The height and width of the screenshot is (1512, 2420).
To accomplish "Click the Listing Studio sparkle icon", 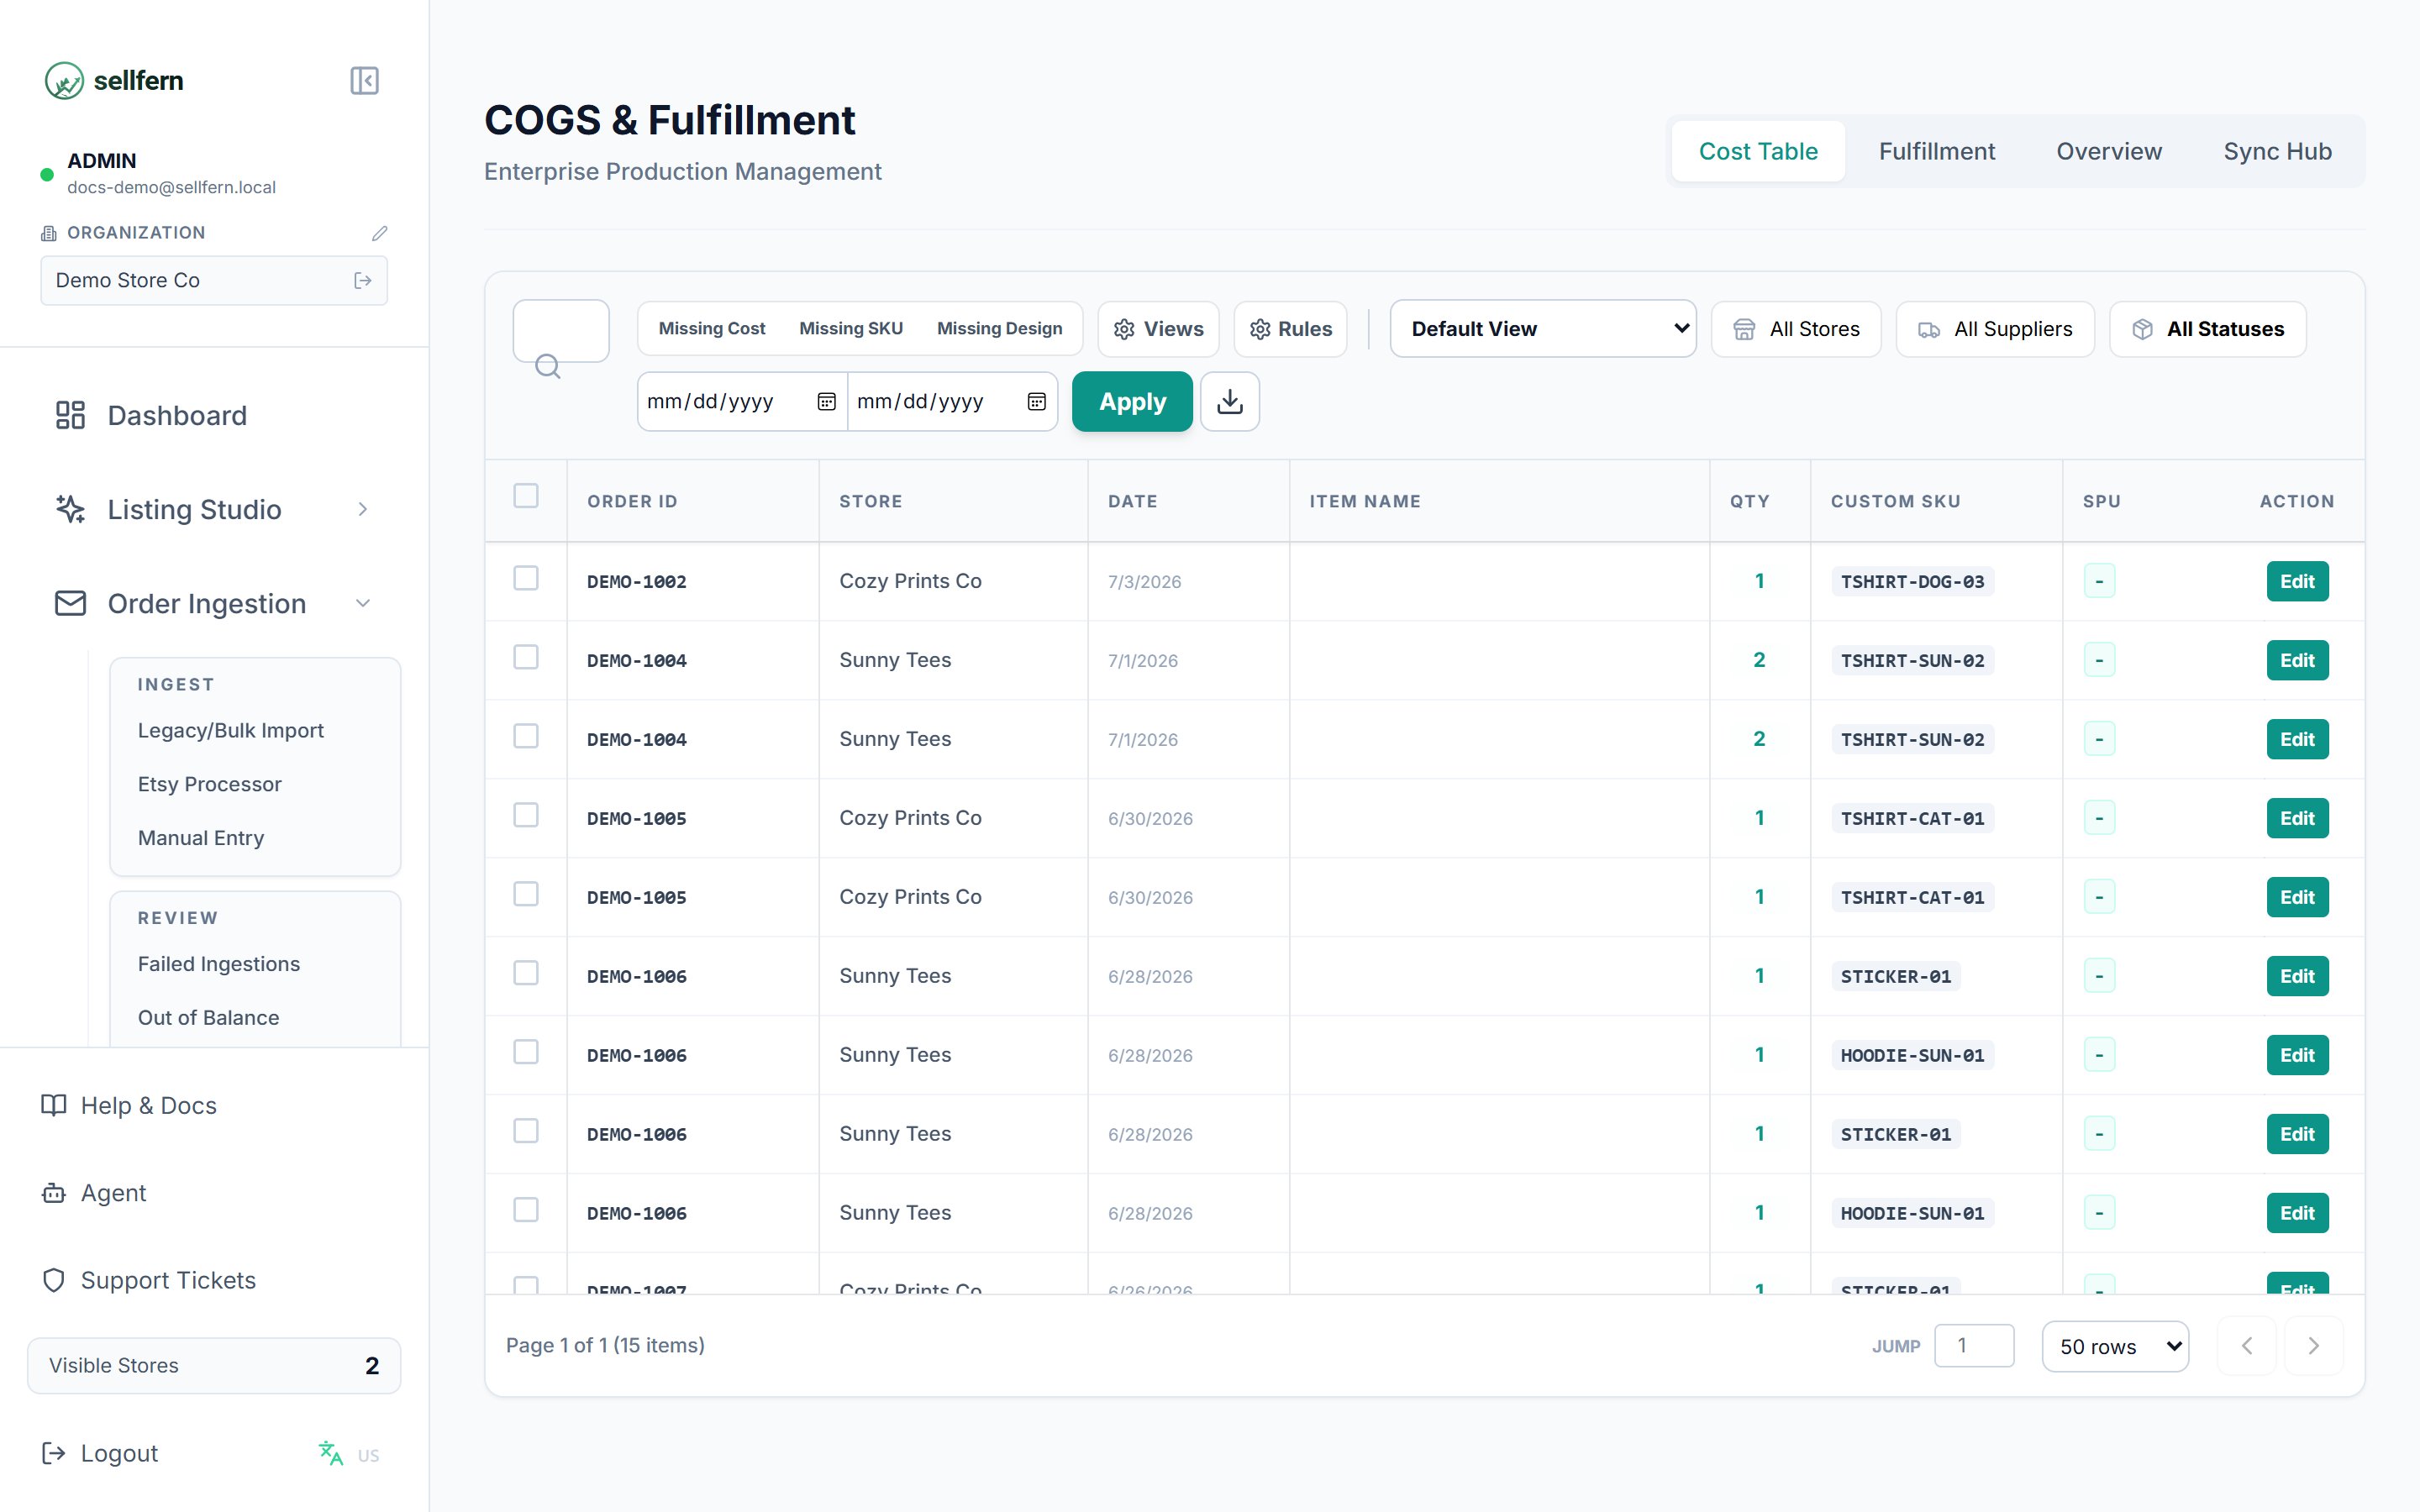I will coord(70,509).
